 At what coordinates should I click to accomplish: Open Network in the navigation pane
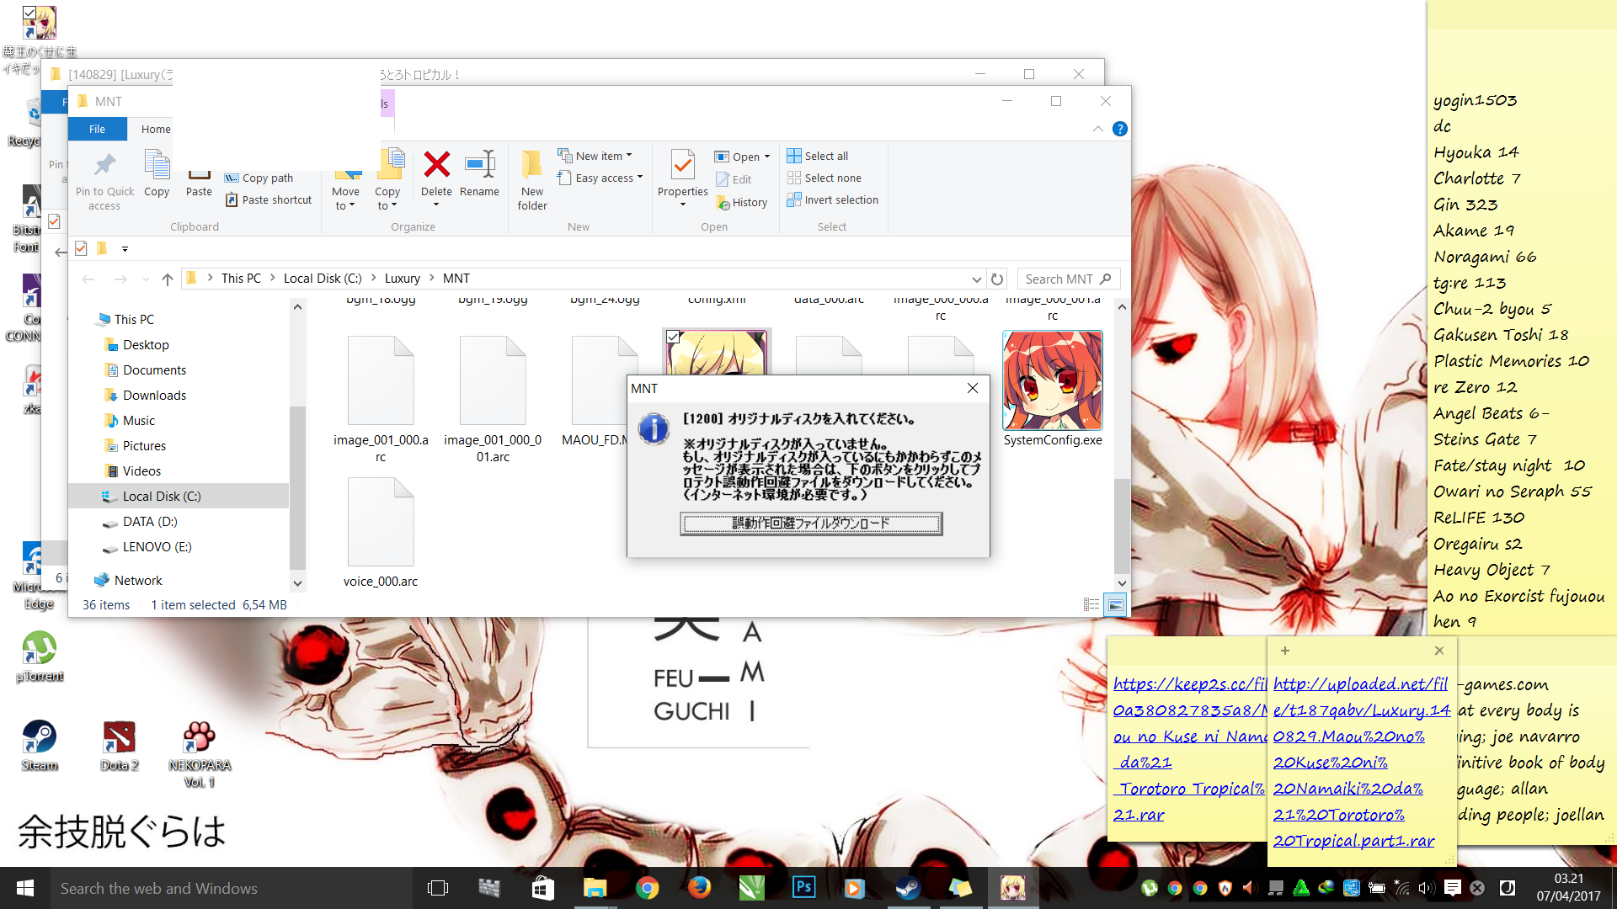(138, 581)
